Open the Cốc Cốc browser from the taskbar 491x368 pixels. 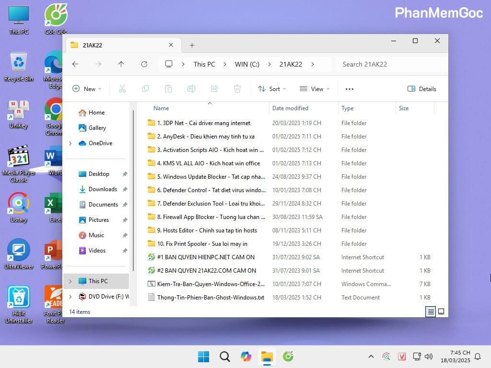[288, 356]
